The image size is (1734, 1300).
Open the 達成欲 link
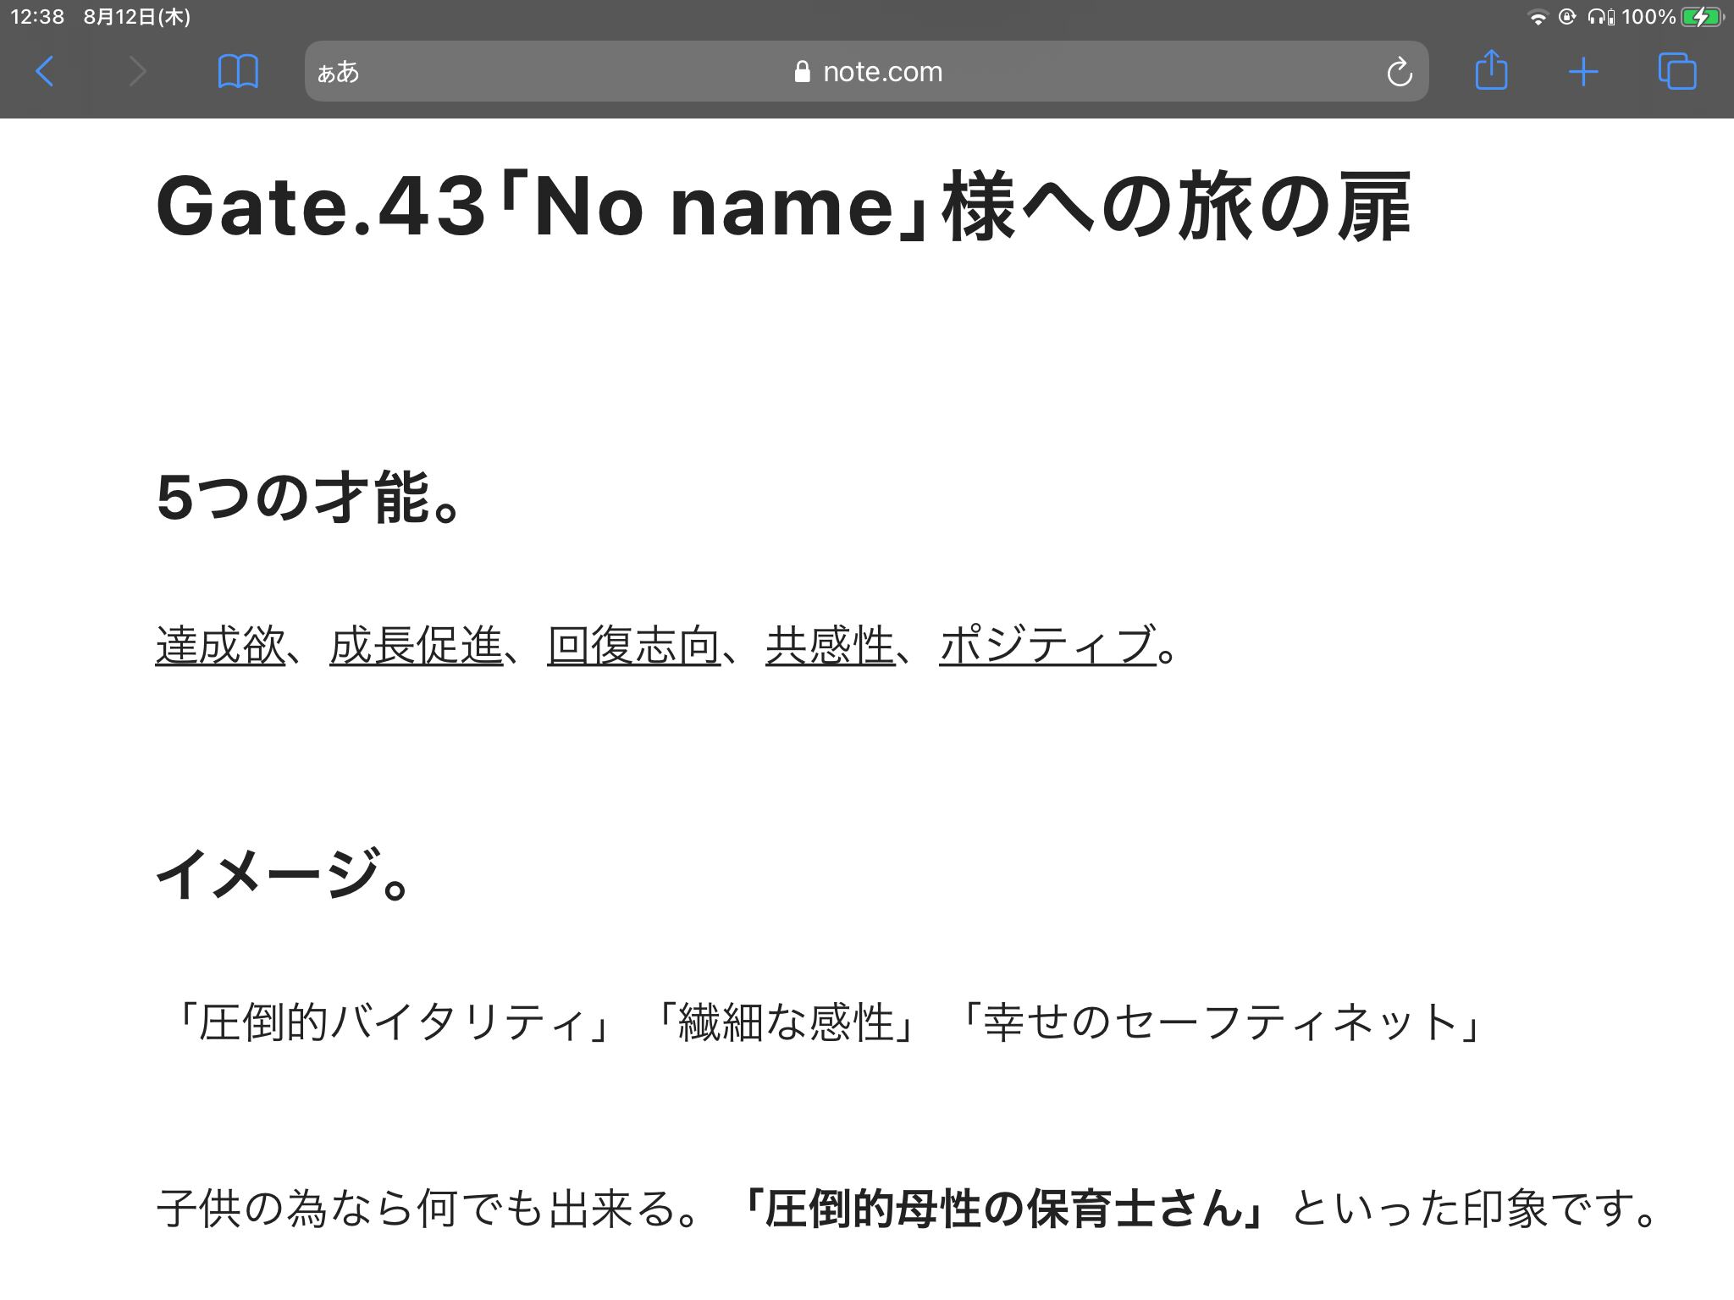220,646
